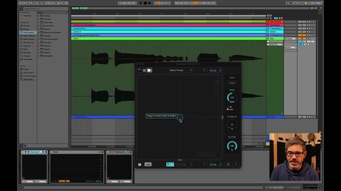Click the Freeze button in plugin

tap(232, 83)
